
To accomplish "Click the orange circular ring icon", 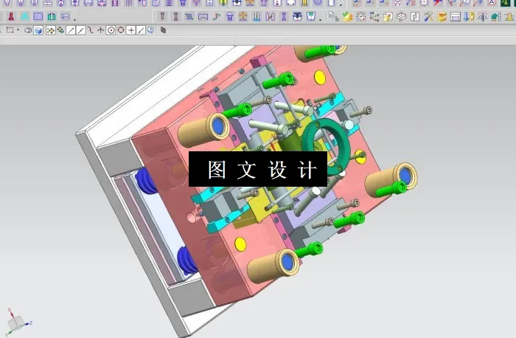I will (243, 16).
